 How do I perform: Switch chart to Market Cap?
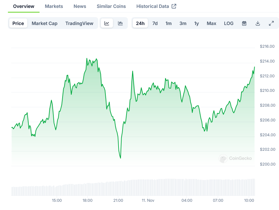click(x=44, y=23)
